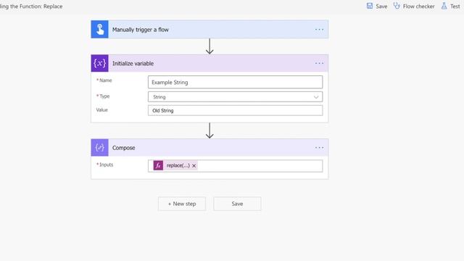Click Test in top toolbar
The height and width of the screenshot is (261, 464).
[x=455, y=7]
